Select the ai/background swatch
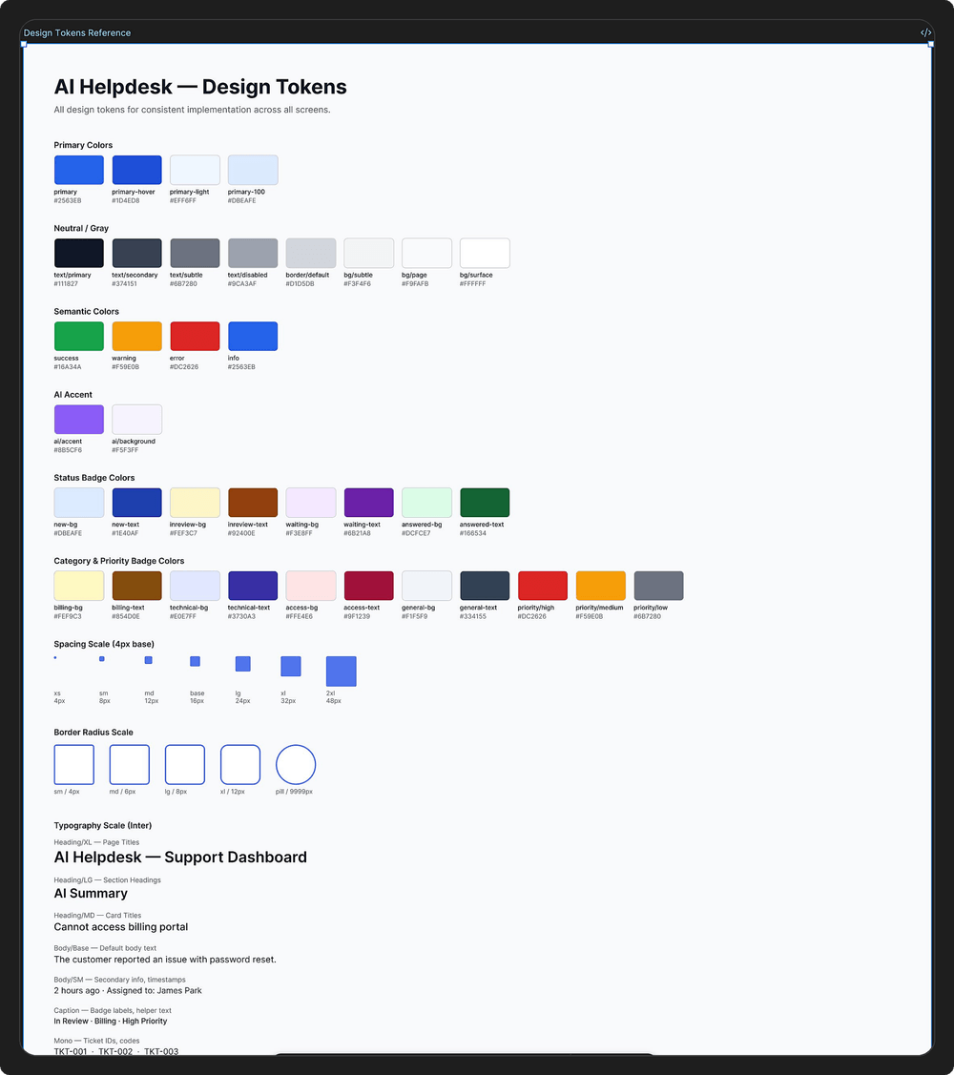 137,420
